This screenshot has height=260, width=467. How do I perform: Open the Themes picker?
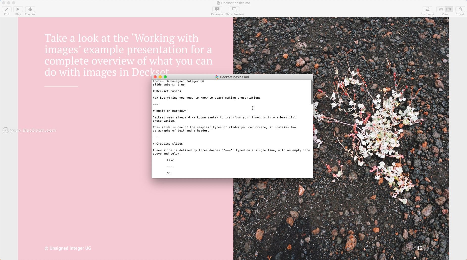tap(30, 9)
